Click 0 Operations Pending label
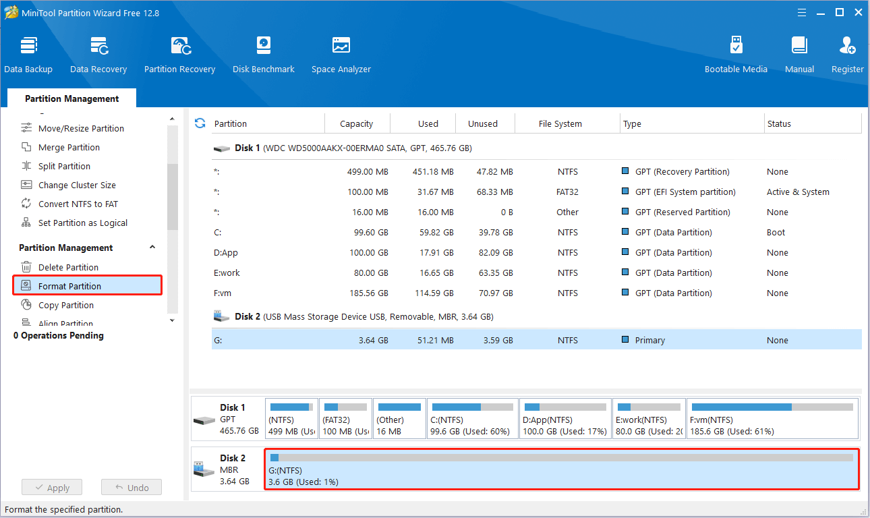 click(59, 335)
